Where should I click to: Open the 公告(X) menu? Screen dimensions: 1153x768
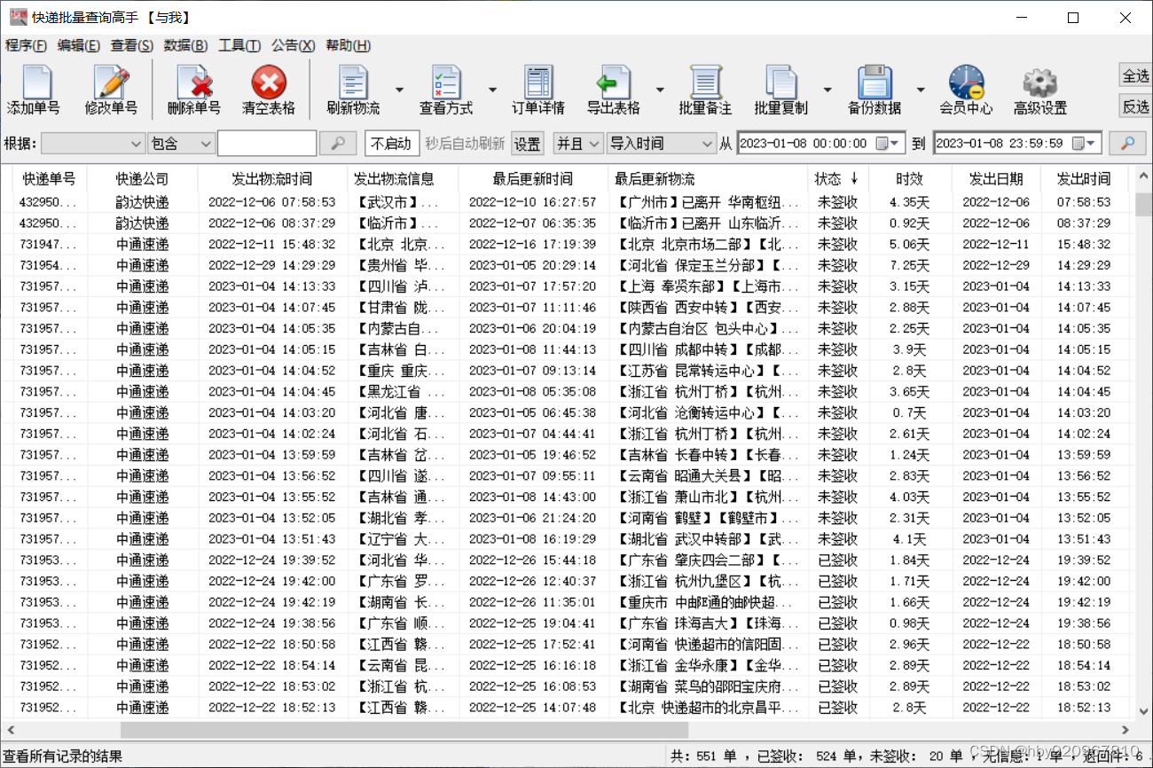point(293,46)
